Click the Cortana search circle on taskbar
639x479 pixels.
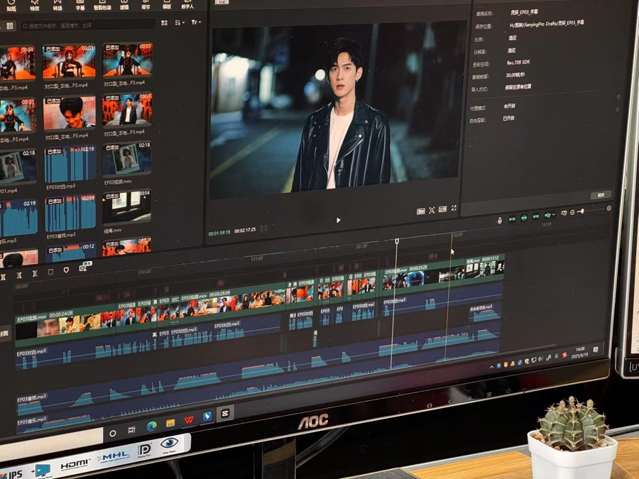point(113,434)
